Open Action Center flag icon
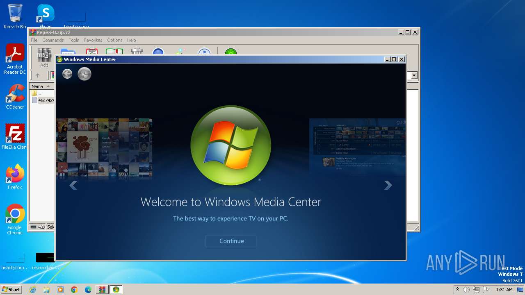Screen dimensions: 525x295 [x=486, y=290]
